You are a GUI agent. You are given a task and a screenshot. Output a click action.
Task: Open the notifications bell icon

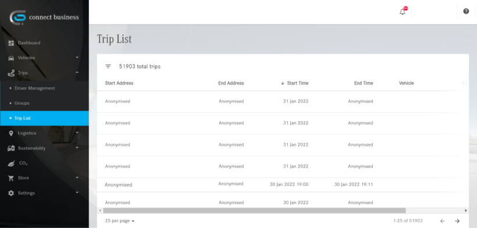403,12
